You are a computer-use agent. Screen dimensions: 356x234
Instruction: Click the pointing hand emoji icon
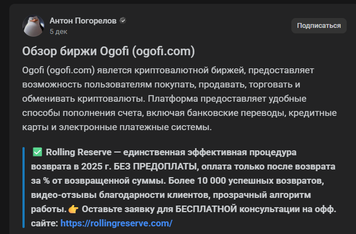point(73,209)
